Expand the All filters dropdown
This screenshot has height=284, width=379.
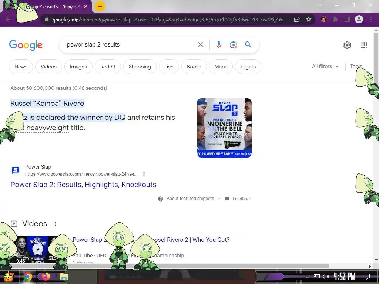coord(325,67)
